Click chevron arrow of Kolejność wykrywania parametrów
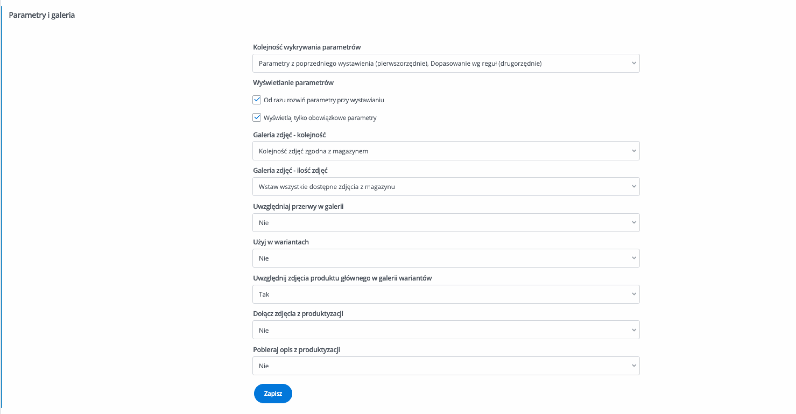 pyautogui.click(x=633, y=63)
